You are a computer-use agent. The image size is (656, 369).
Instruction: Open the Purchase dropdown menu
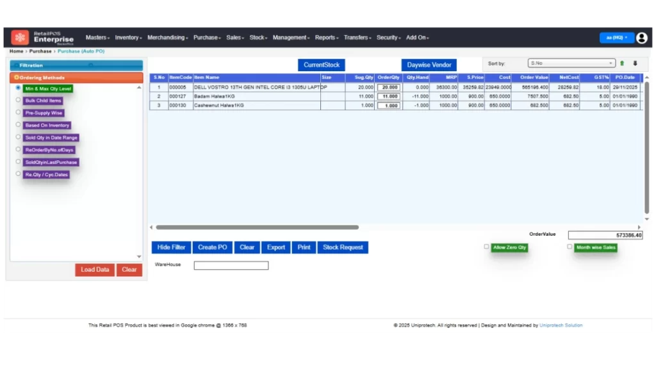(x=207, y=38)
